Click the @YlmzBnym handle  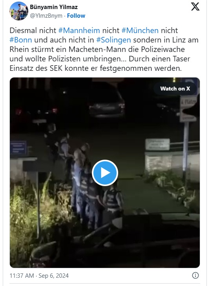pyautogui.click(x=46, y=16)
